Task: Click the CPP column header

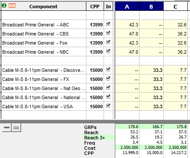Action: [x=95, y=6]
